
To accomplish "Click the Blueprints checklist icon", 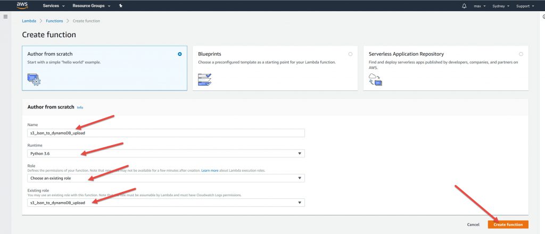I will [204, 80].
